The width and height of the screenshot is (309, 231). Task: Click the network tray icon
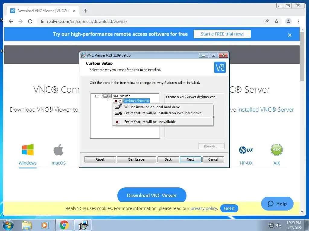(271, 225)
